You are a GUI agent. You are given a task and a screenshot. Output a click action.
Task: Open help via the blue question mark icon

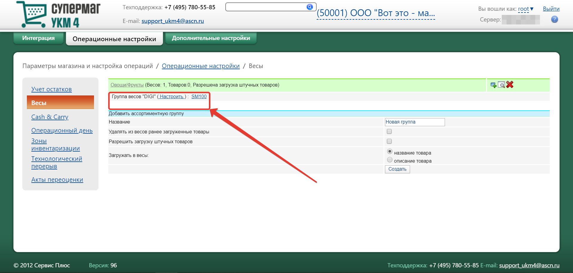click(x=554, y=19)
